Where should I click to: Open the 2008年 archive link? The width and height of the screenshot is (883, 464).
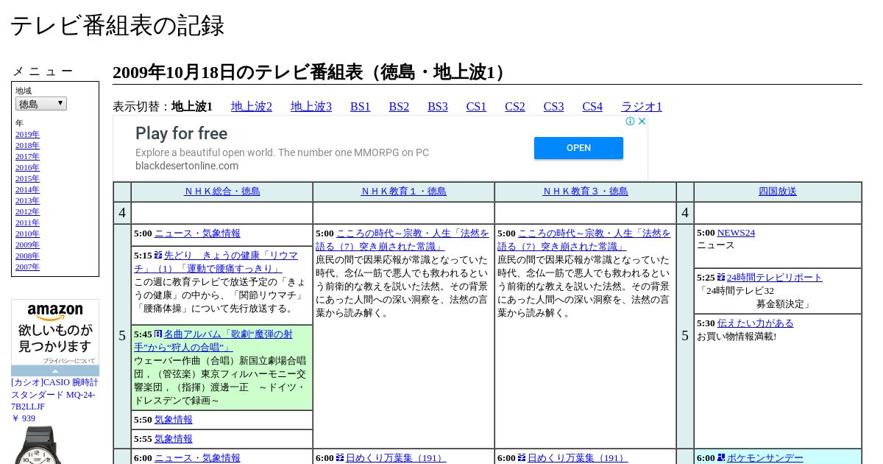point(27,256)
